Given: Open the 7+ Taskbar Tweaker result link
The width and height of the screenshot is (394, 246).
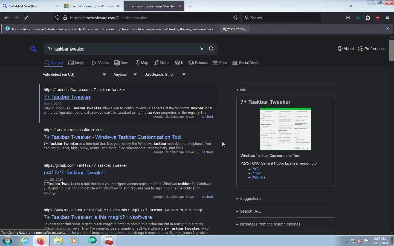Looking at the screenshot, I should 67,97.
